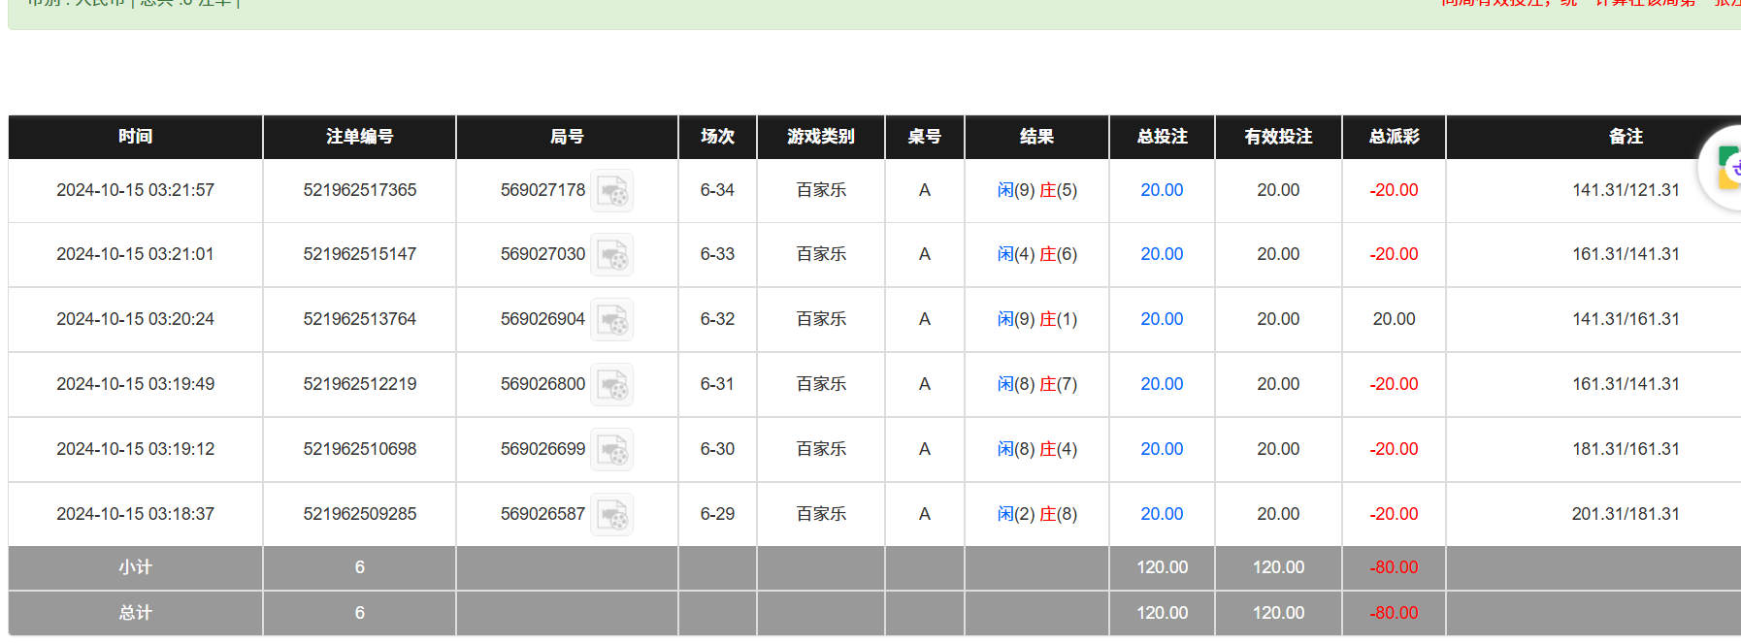1741x643 pixels.
Task: Open video replay icon for round 569027178
Action: [x=612, y=191]
